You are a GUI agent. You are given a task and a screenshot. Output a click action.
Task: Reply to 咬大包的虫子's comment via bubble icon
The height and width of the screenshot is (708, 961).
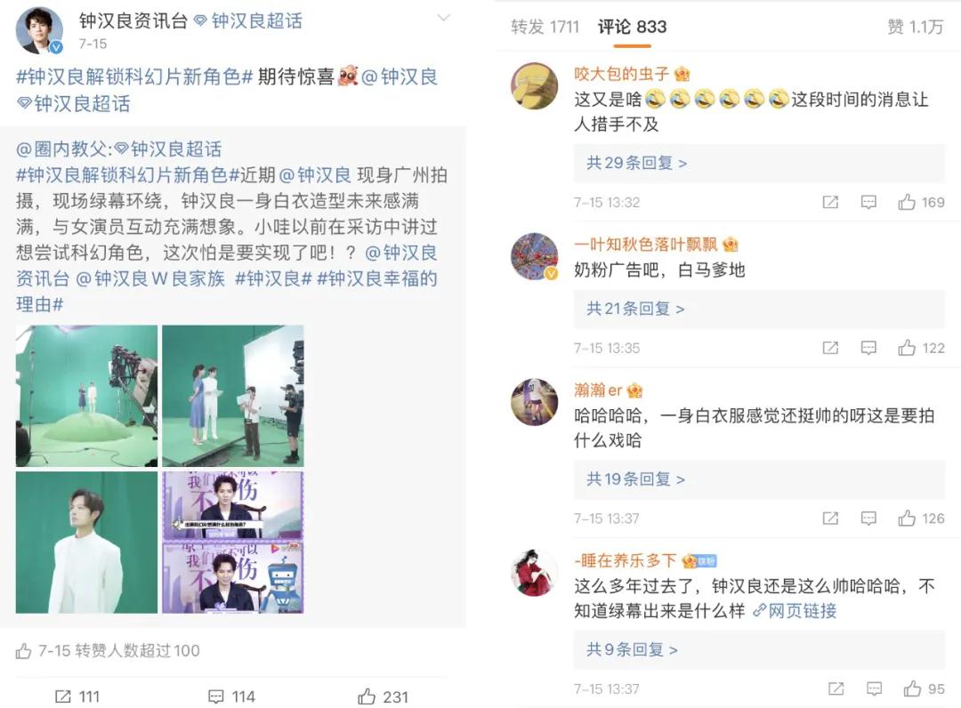[x=868, y=202]
